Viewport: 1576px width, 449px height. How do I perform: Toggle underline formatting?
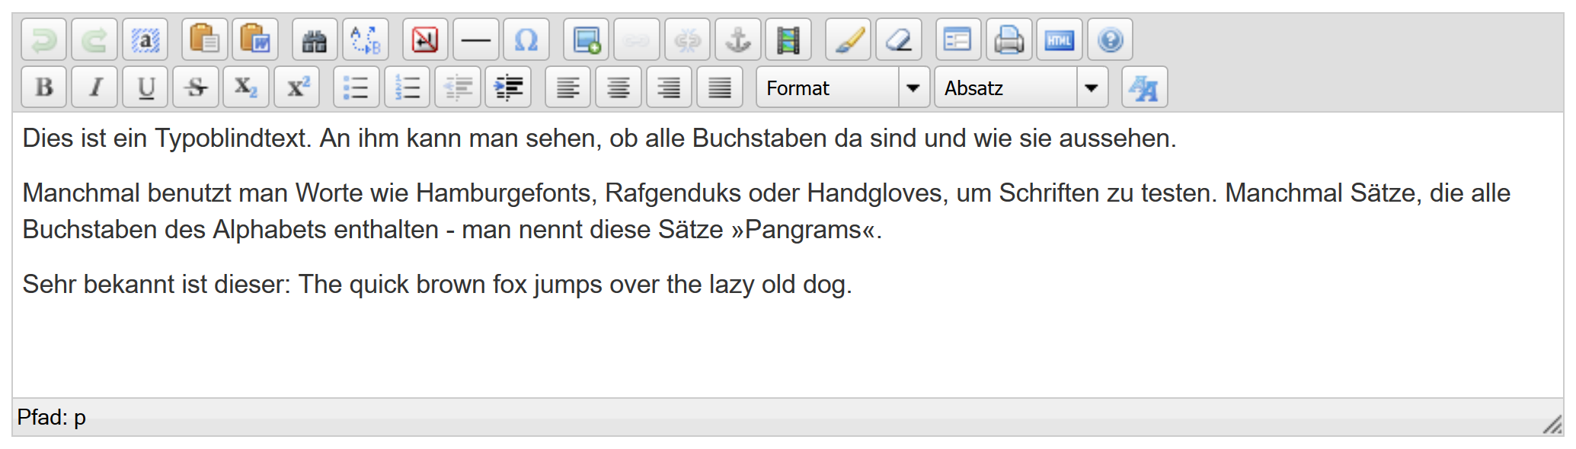pos(145,88)
